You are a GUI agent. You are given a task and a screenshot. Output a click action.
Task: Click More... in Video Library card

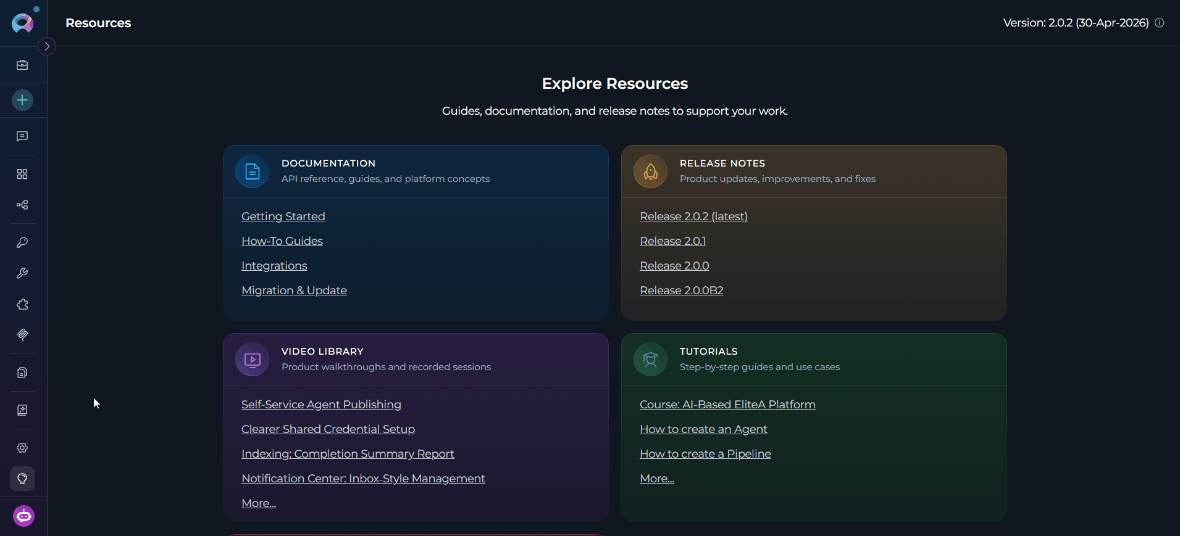259,503
